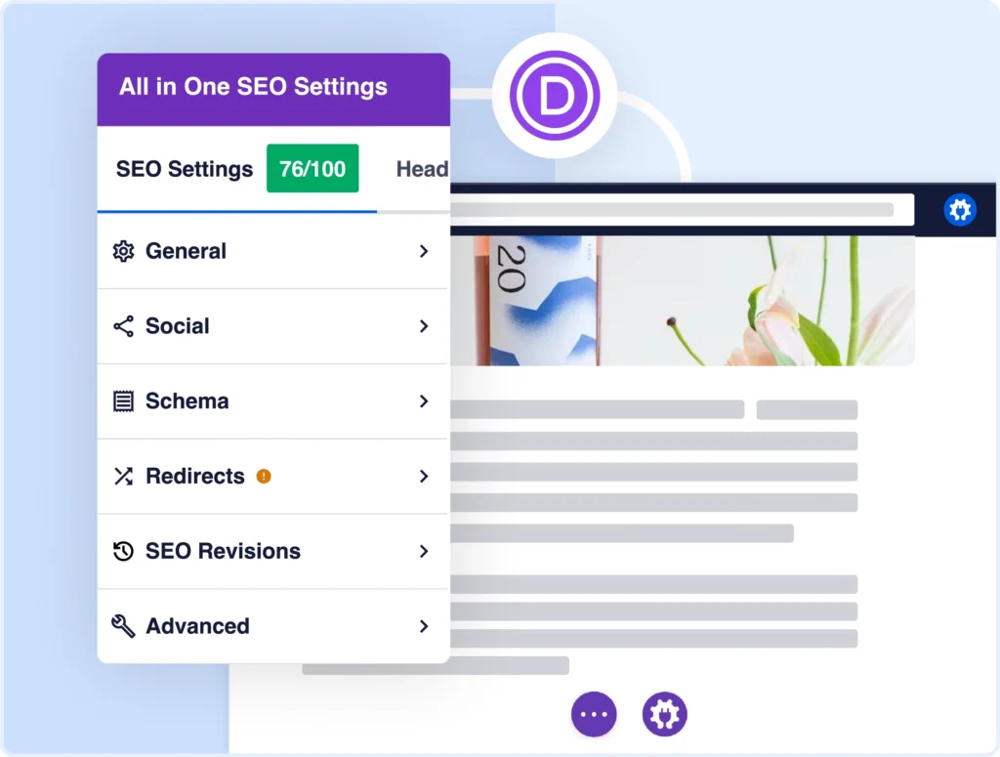Switch to the Head tab
This screenshot has height=757, width=1000.
click(x=422, y=169)
